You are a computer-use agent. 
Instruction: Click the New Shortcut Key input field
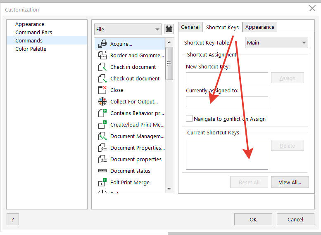[x=227, y=78]
